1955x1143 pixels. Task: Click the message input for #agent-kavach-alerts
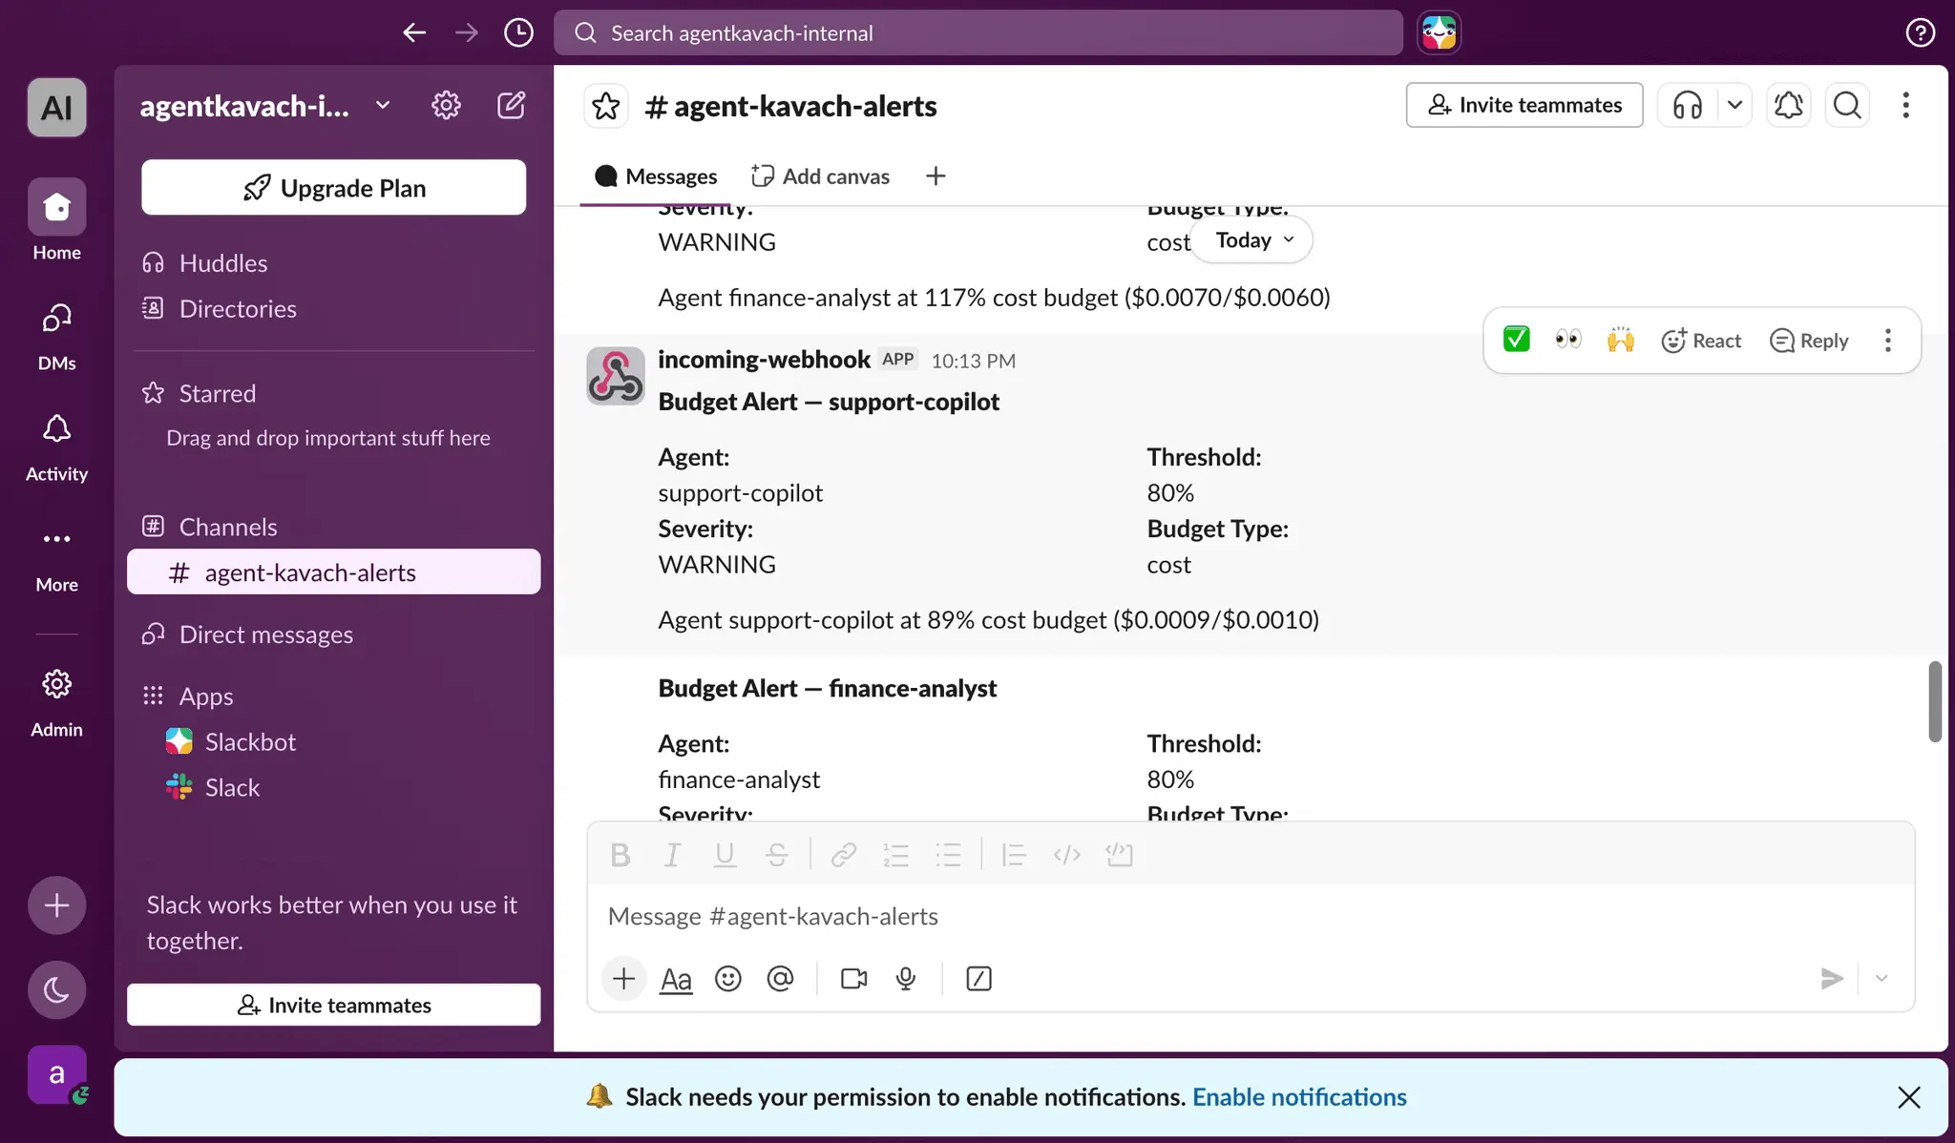(x=1251, y=916)
